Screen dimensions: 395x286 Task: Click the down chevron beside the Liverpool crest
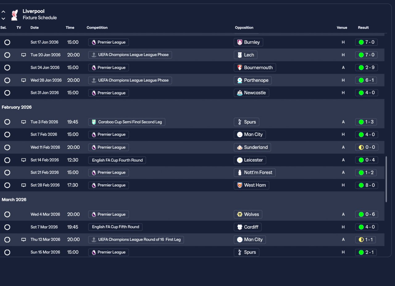click(x=3, y=19)
